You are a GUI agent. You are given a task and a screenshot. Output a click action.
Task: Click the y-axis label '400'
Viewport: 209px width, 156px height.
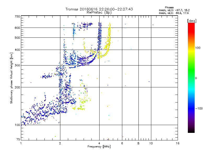[17, 50]
